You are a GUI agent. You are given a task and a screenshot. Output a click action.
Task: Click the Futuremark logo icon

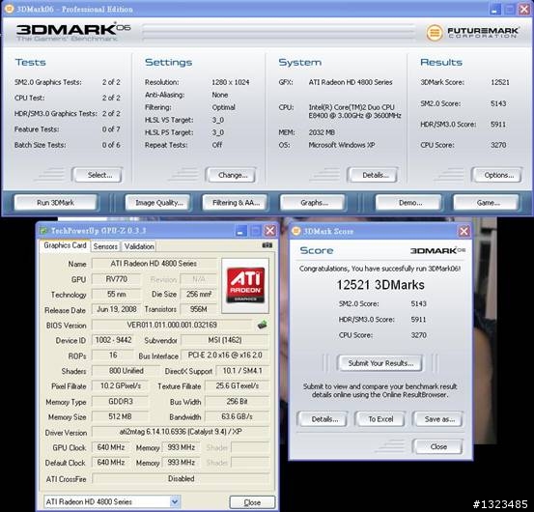pyautogui.click(x=435, y=33)
